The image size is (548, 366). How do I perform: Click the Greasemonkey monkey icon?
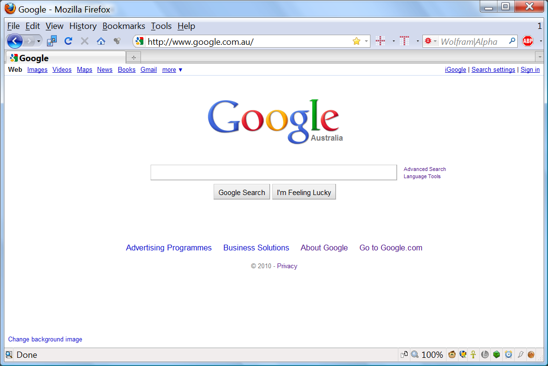tap(452, 355)
